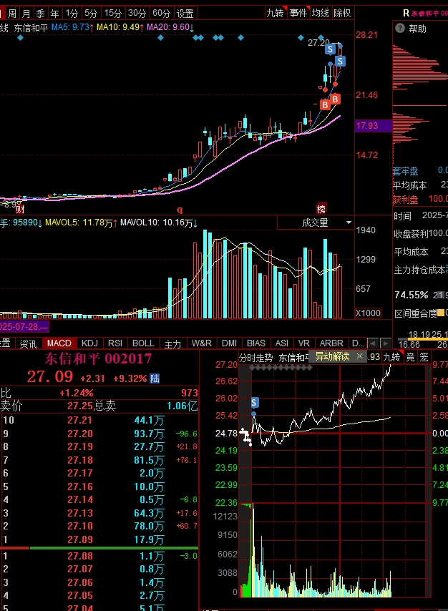Click the 分时走势 panel title
The height and width of the screenshot is (611, 448).
(x=255, y=358)
